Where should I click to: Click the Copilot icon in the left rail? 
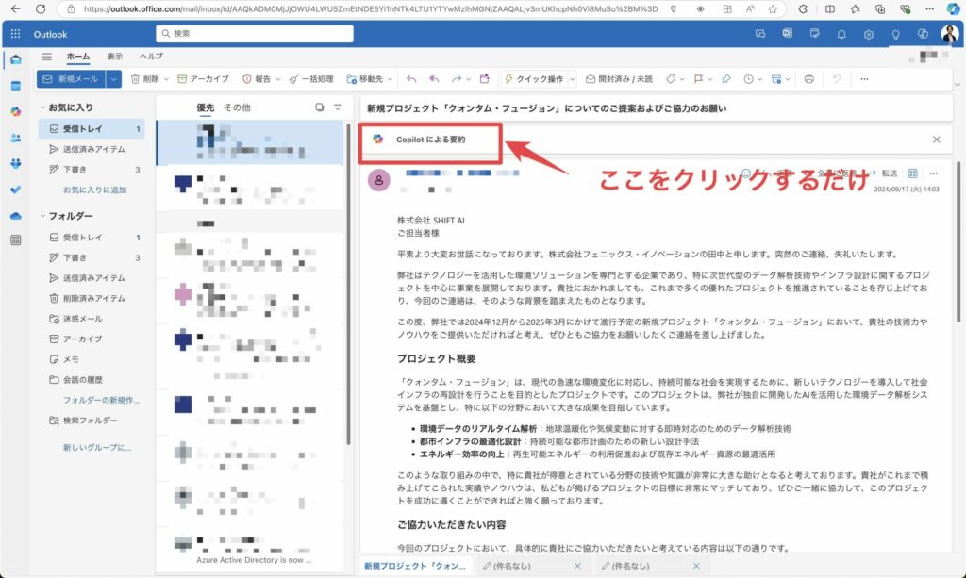(x=15, y=110)
